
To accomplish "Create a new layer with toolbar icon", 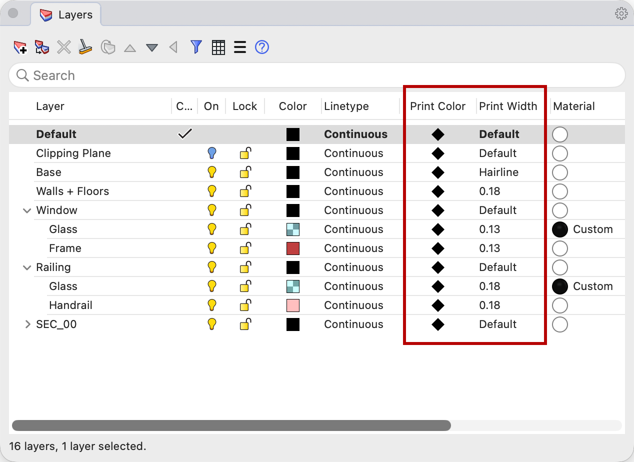I will (20, 47).
